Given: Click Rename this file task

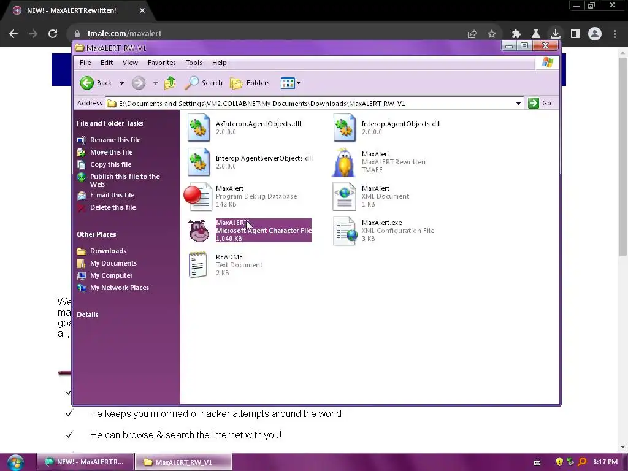Looking at the screenshot, I should point(115,140).
